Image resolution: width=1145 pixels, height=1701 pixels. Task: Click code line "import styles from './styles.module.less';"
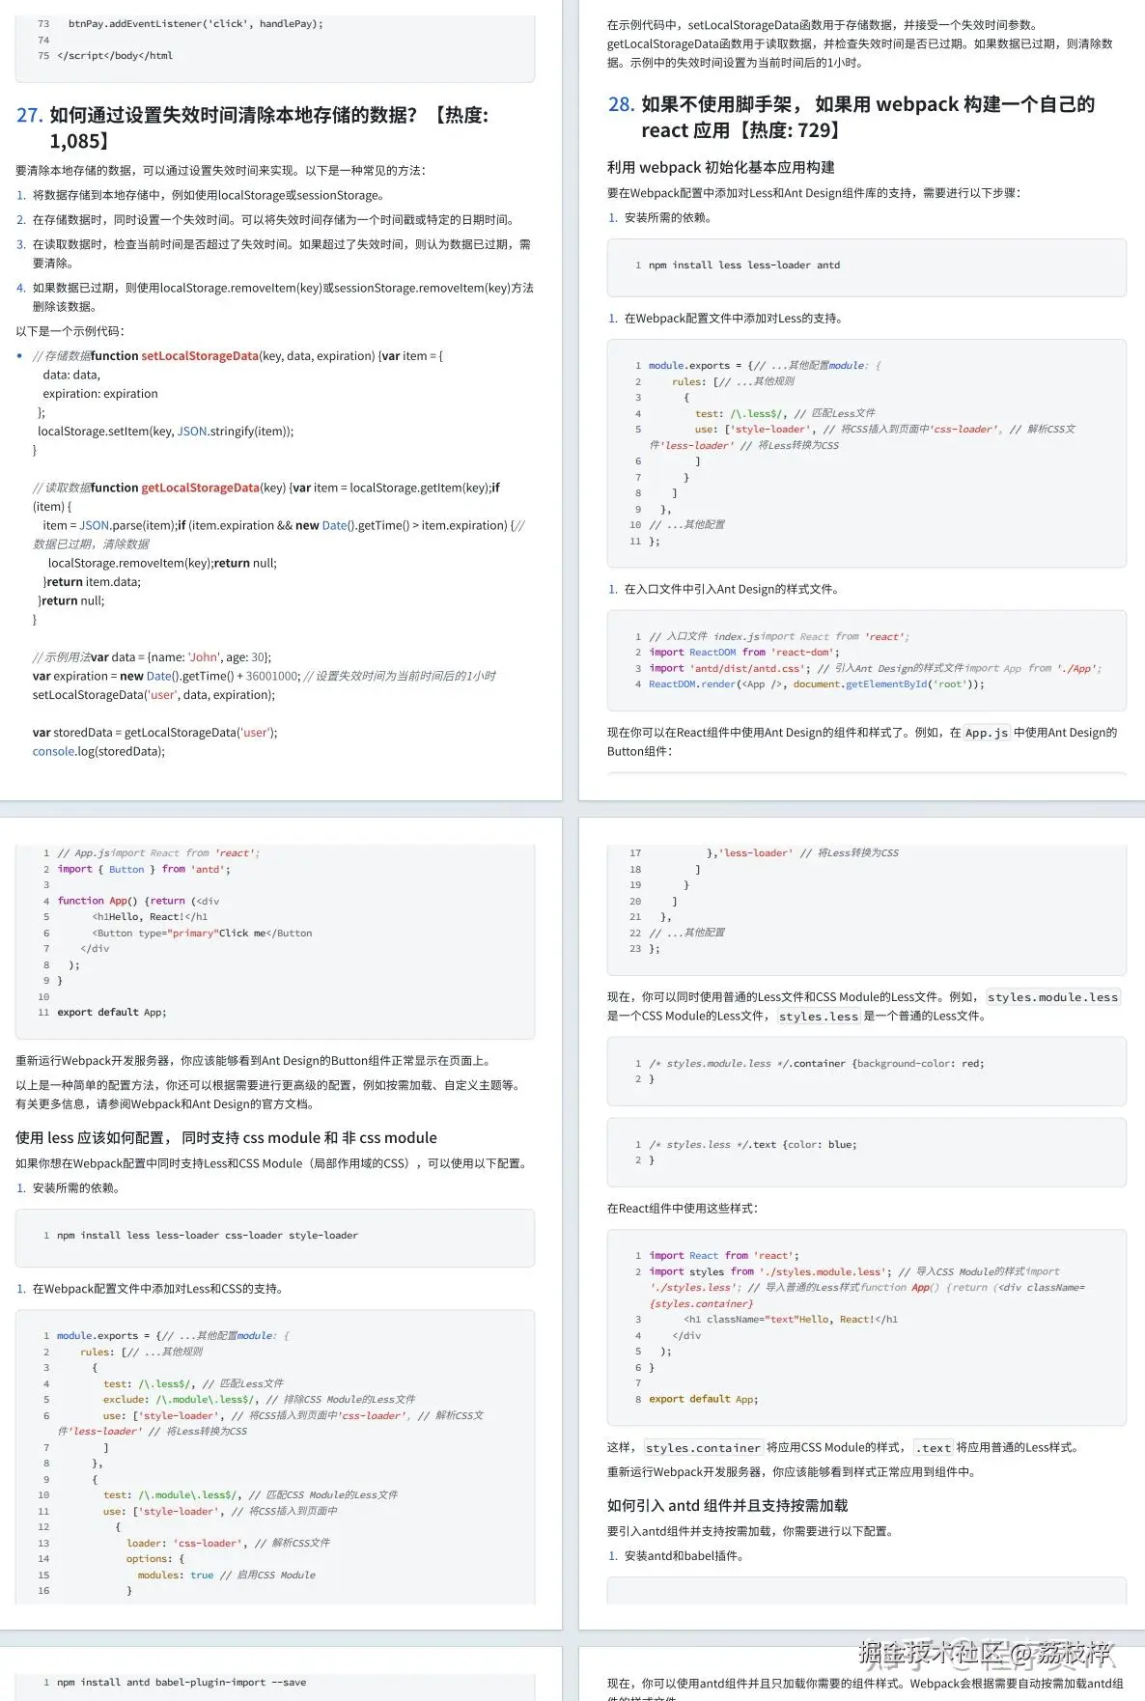[x=770, y=1271]
